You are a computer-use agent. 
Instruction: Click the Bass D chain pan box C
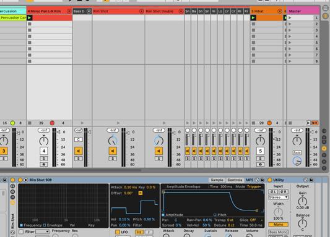point(78,139)
